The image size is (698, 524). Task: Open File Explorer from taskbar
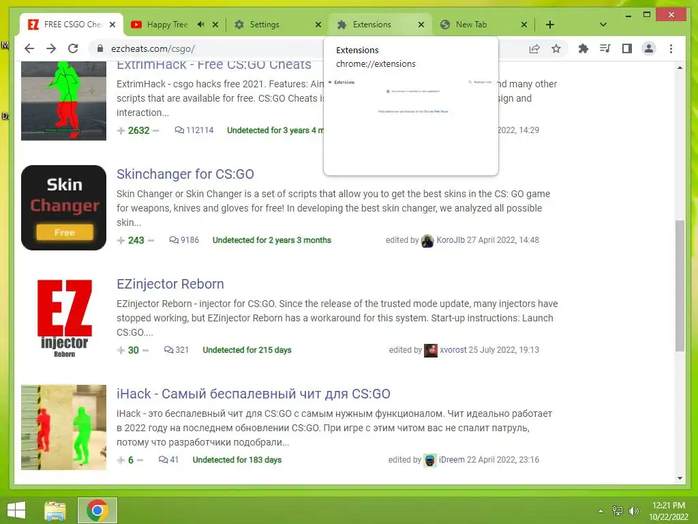click(55, 510)
